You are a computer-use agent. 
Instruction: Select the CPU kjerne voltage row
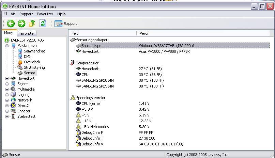point(172,104)
